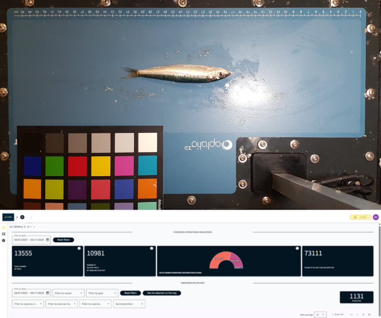Open calendar picker in fisheries operations date filter

click(x=48, y=240)
